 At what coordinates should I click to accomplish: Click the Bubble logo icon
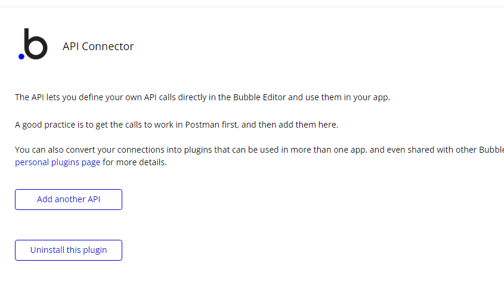point(33,45)
